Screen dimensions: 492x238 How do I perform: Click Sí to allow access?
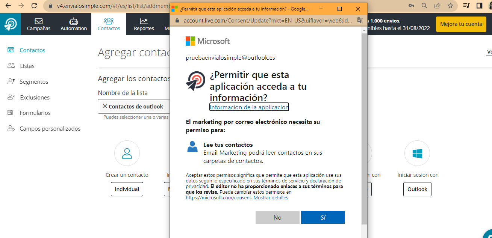[323, 217]
